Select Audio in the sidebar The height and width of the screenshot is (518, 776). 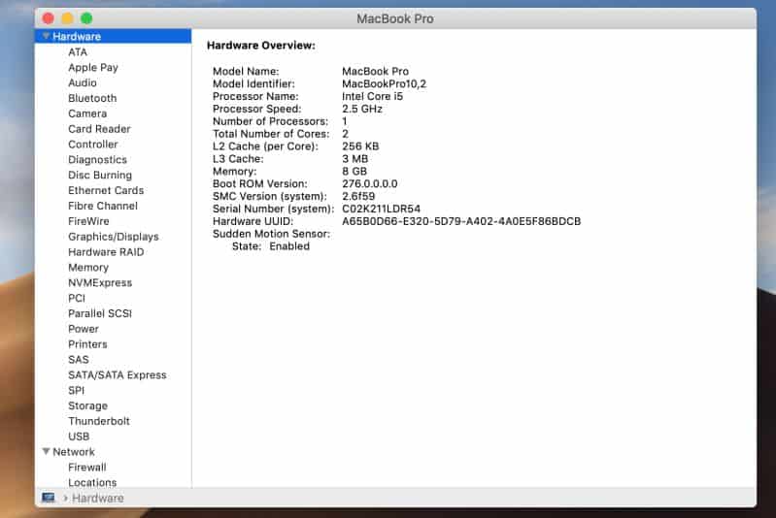click(x=83, y=82)
